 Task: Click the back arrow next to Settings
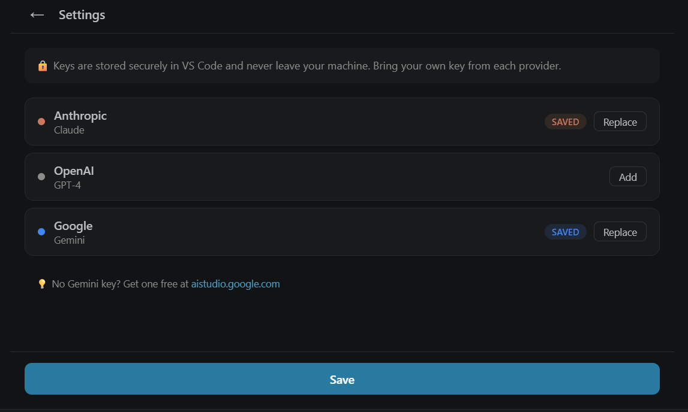coord(37,15)
